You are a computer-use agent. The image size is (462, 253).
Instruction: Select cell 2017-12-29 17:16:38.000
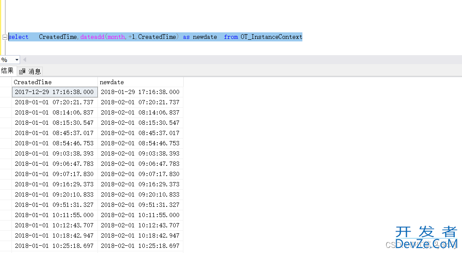(x=55, y=92)
